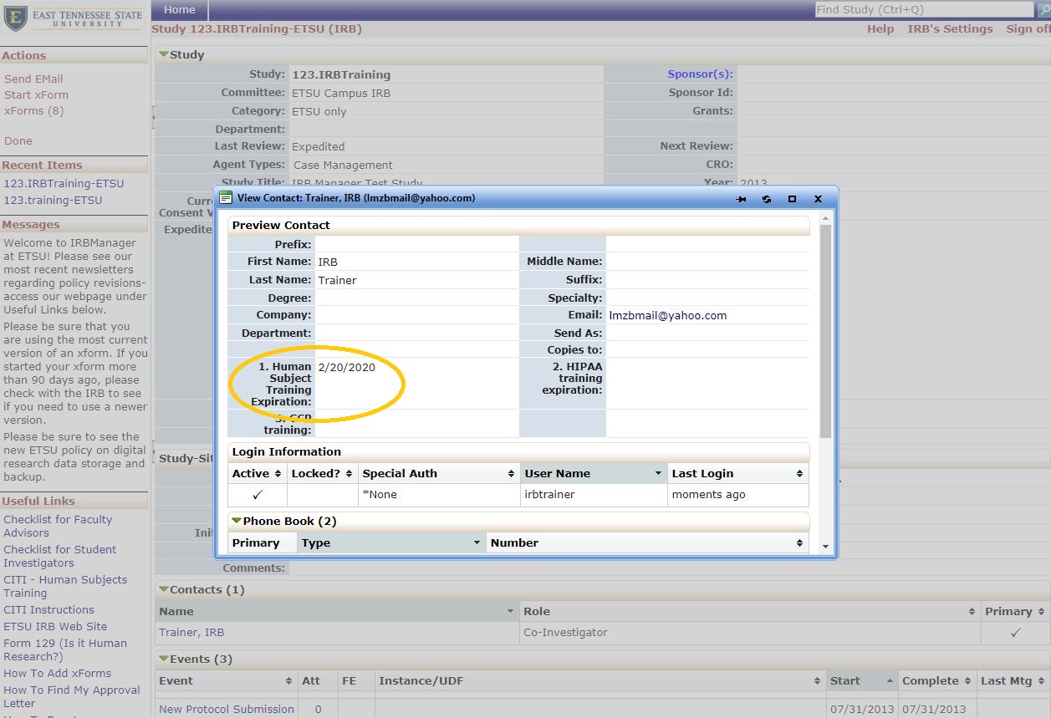This screenshot has height=718, width=1051.
Task: Collapse the Study section
Action: pos(164,54)
